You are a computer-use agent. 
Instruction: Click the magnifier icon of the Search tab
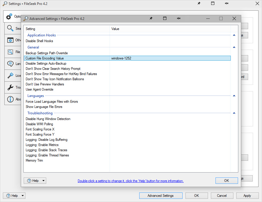click(10, 28)
